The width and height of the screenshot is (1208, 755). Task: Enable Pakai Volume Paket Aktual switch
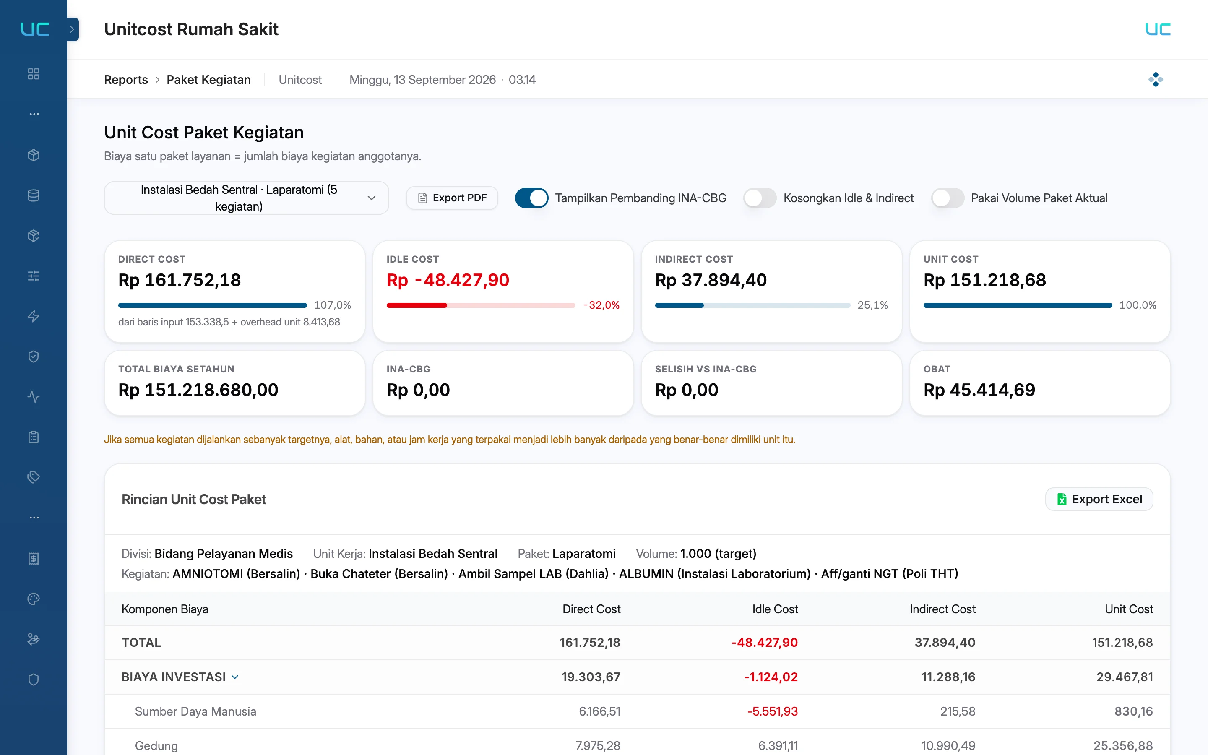point(948,198)
